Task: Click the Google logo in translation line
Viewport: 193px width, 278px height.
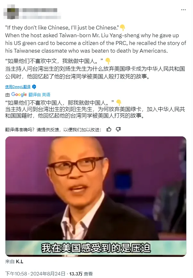Action: [x=19, y=94]
